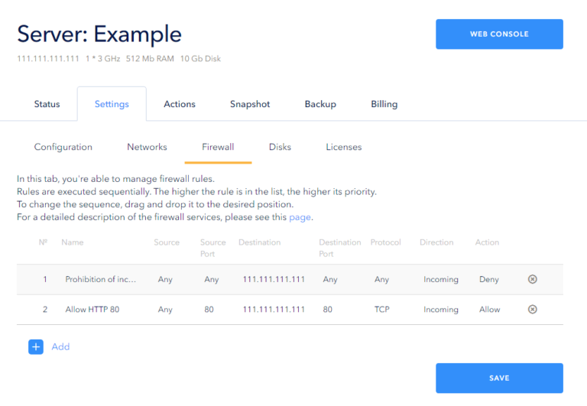Click the blue plus icon
Viewport: 587px width, 406px height.
(x=36, y=346)
